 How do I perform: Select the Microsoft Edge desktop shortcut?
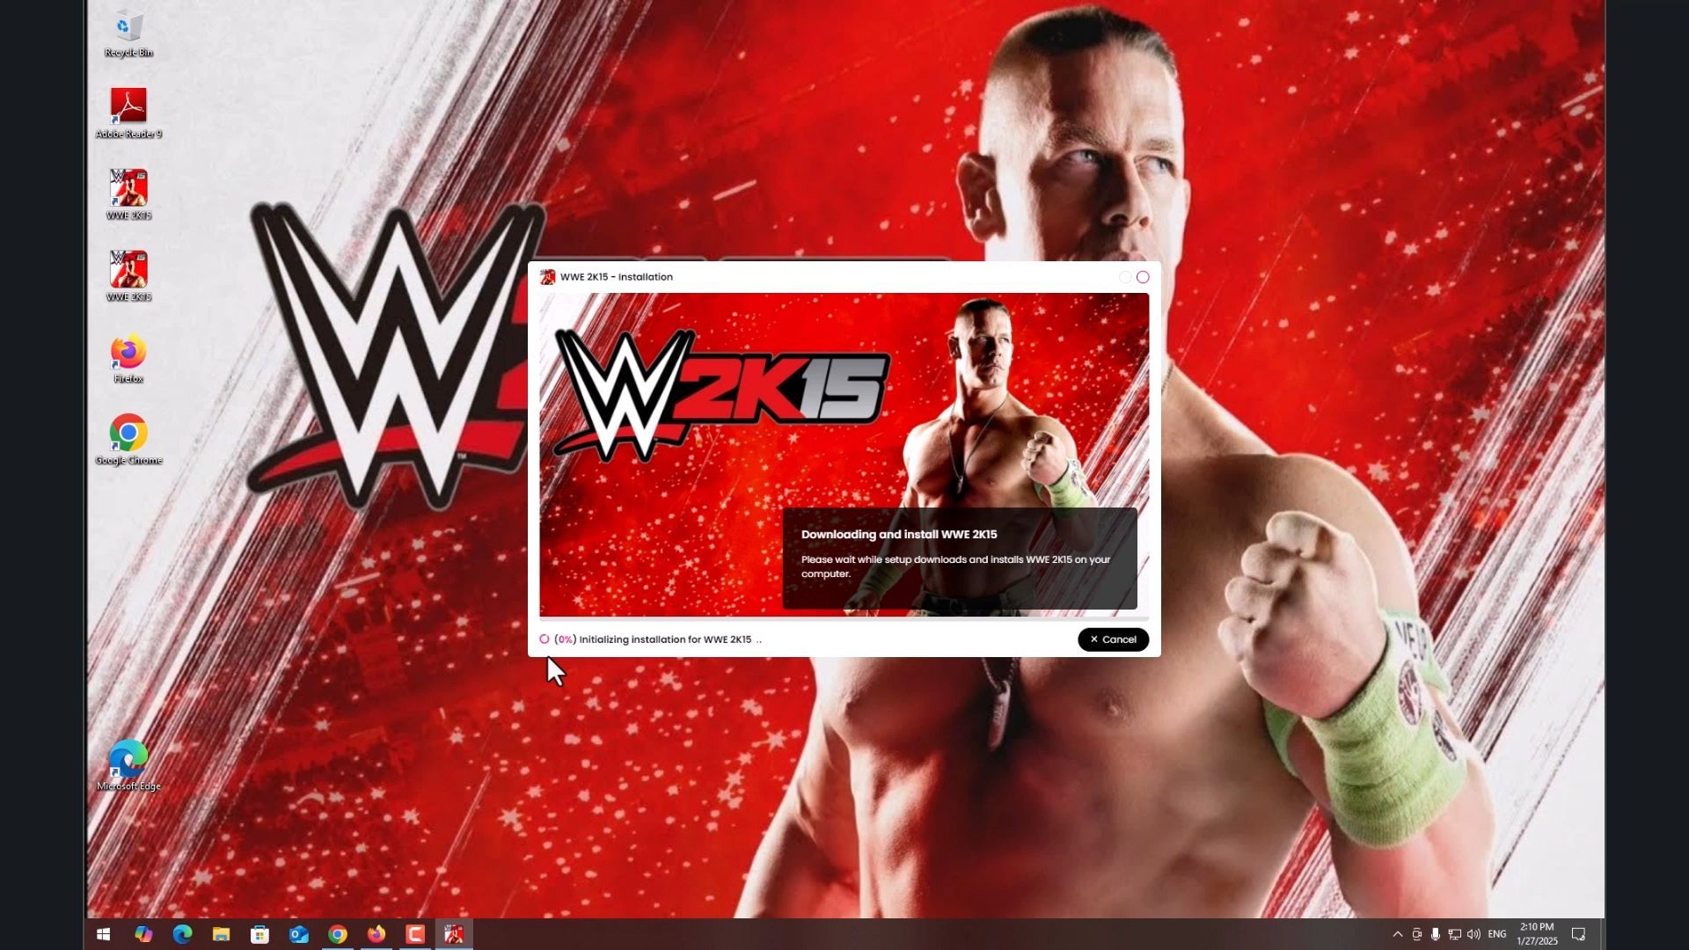(128, 766)
